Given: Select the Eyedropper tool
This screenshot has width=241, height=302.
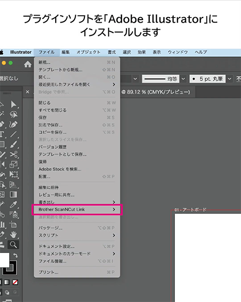Looking at the screenshot, I should (x=14, y=204).
